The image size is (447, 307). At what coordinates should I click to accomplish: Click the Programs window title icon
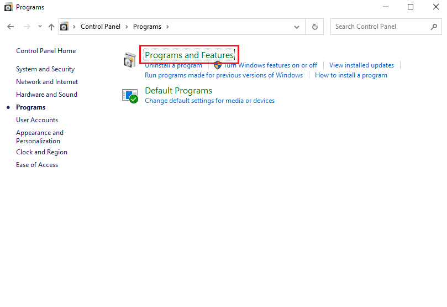tap(8, 7)
